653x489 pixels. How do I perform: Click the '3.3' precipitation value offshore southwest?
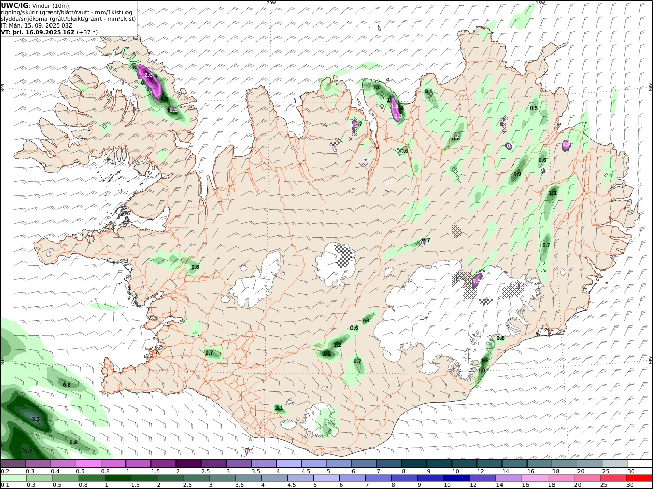(36, 419)
